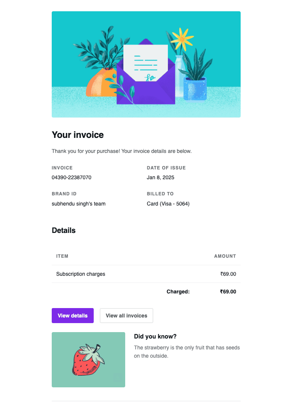This screenshot has width=292, height=408.
Task: Open View all invoices
Action: click(126, 316)
